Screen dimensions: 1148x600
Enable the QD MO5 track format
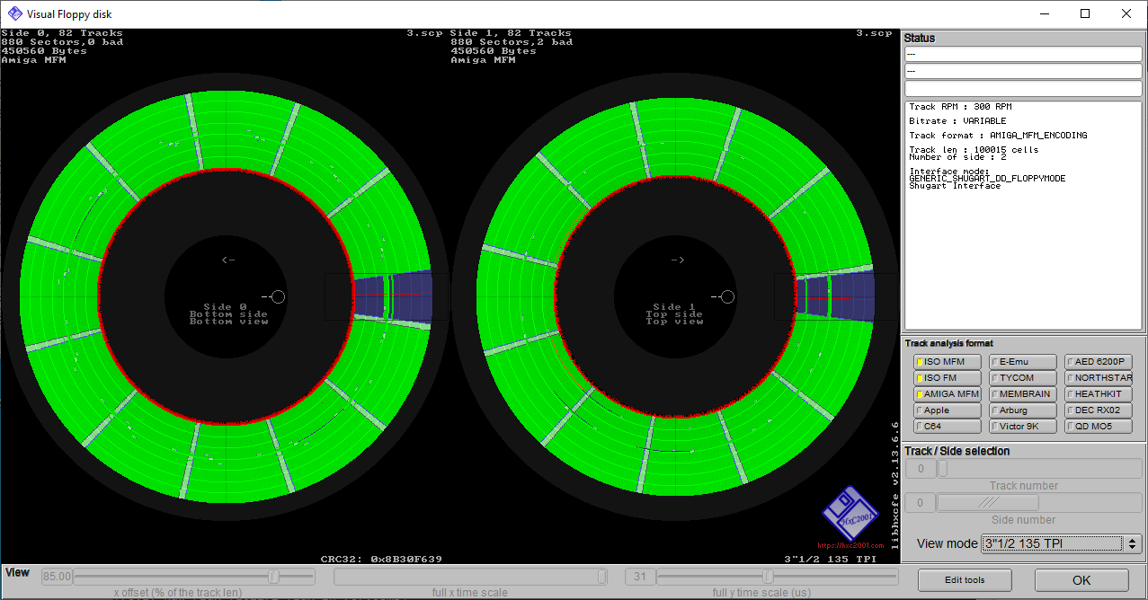(x=1098, y=427)
